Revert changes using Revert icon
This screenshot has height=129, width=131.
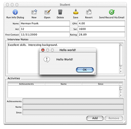tap(89, 12)
